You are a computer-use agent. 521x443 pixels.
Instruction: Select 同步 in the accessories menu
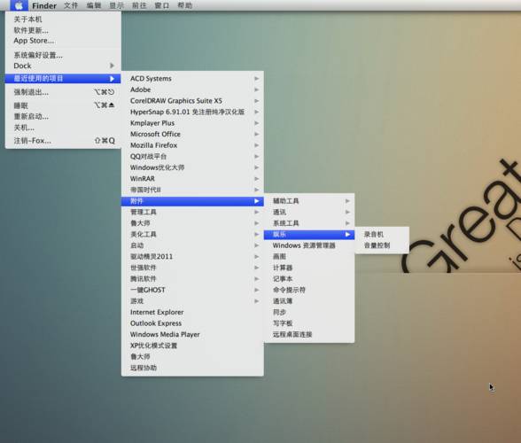tap(309, 313)
